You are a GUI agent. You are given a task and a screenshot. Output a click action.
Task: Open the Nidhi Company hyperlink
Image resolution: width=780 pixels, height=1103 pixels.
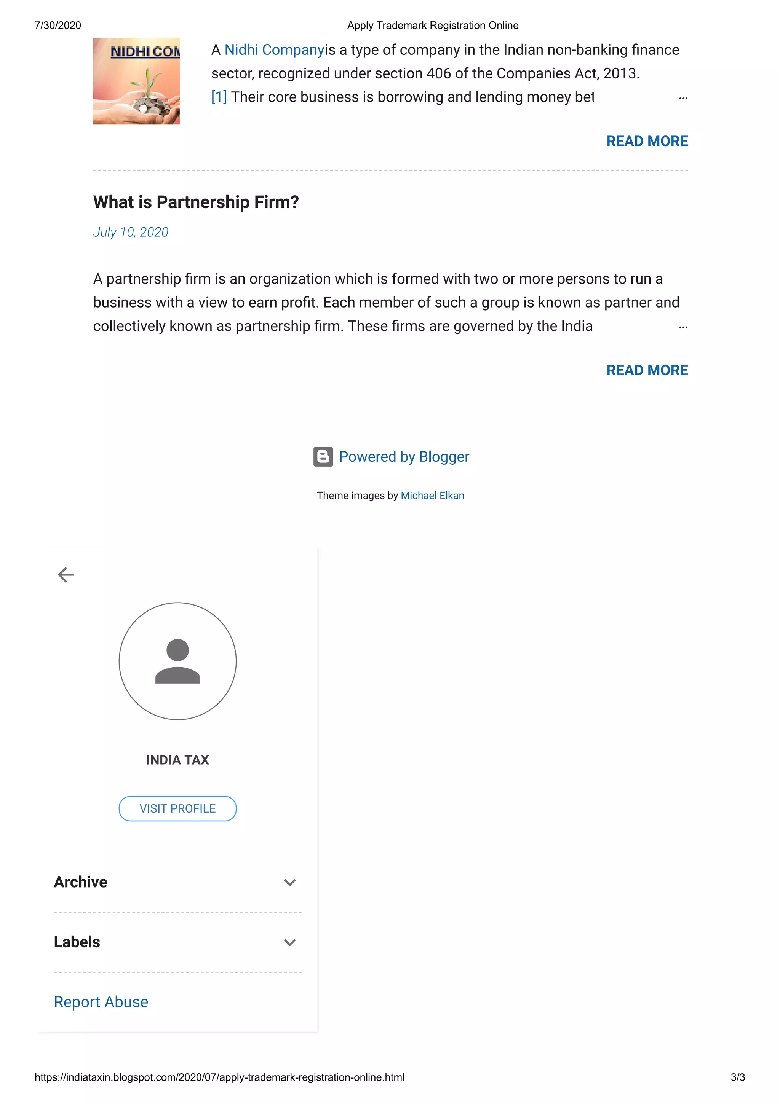(275, 50)
